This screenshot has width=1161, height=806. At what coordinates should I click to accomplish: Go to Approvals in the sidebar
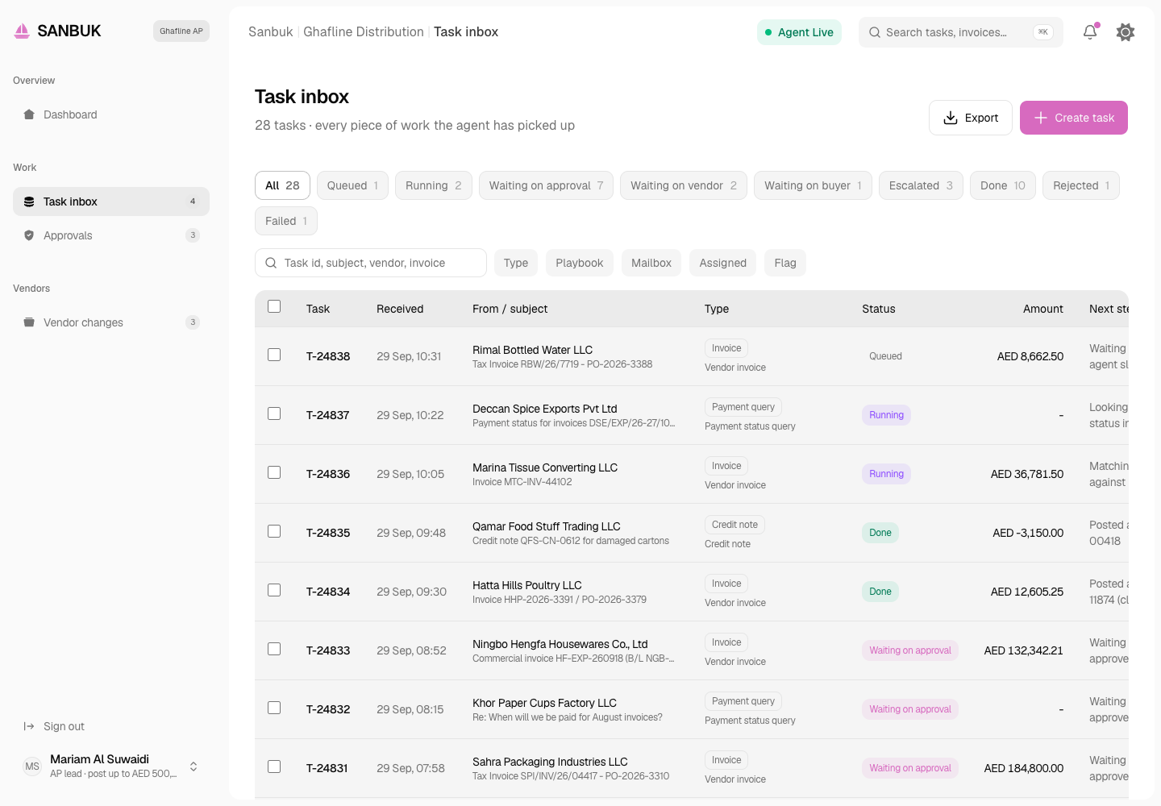pyautogui.click(x=111, y=235)
